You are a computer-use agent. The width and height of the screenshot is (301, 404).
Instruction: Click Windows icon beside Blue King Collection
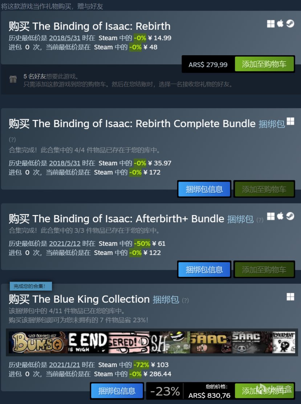[290, 296]
